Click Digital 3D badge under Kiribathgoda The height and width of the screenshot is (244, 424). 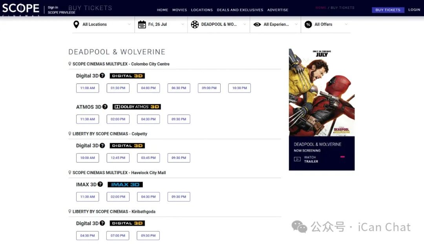click(127, 223)
